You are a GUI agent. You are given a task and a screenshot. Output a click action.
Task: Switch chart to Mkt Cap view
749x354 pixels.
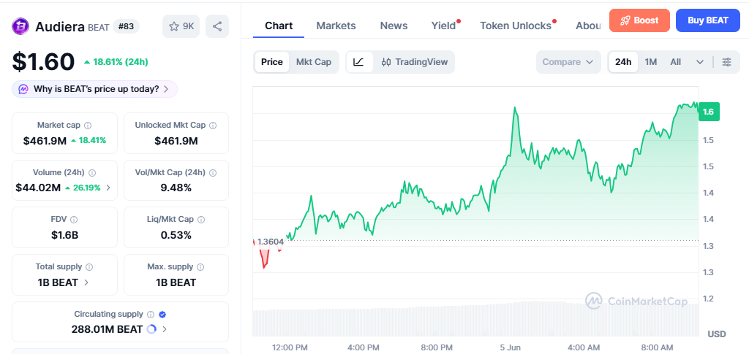pyautogui.click(x=313, y=62)
